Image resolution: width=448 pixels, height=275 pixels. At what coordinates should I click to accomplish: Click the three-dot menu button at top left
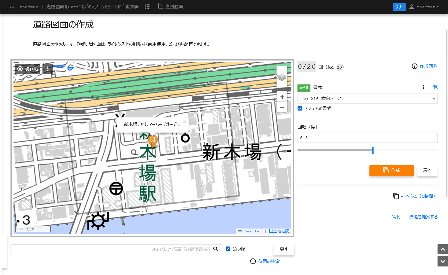point(12,7)
